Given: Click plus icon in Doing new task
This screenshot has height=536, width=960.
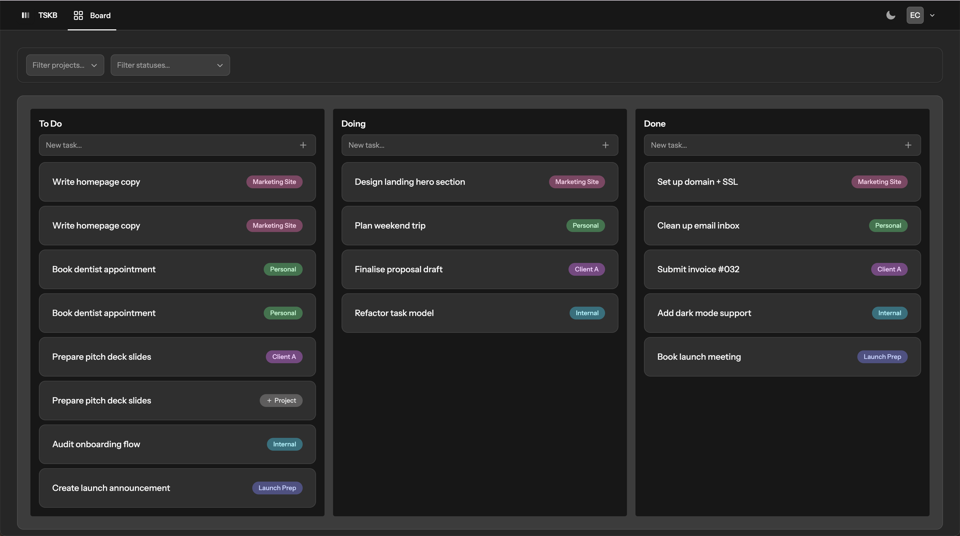Looking at the screenshot, I should coord(606,145).
